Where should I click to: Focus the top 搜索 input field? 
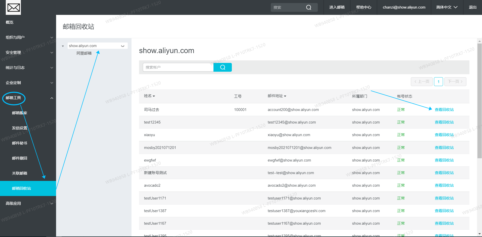pyautogui.click(x=288, y=8)
